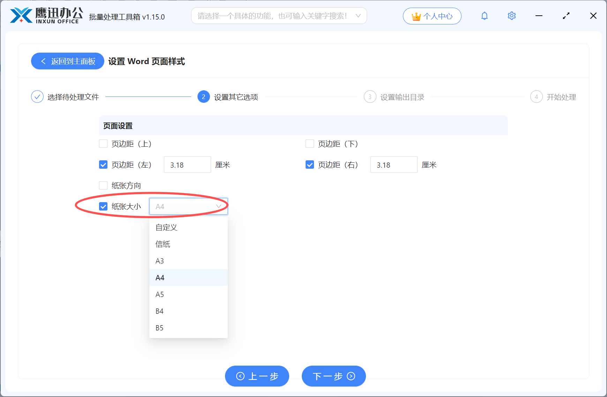Open the 纸张大小 dropdown arrow
This screenshot has width=607, height=397.
point(219,206)
